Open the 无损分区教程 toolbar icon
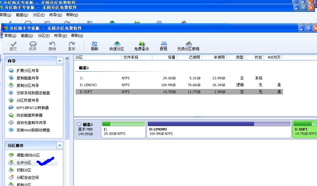The width and height of the screenshot is (317, 186). point(188,46)
